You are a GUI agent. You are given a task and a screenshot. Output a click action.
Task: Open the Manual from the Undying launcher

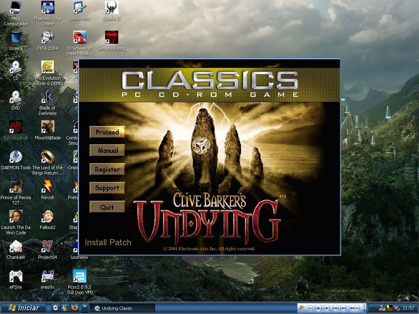point(107,150)
